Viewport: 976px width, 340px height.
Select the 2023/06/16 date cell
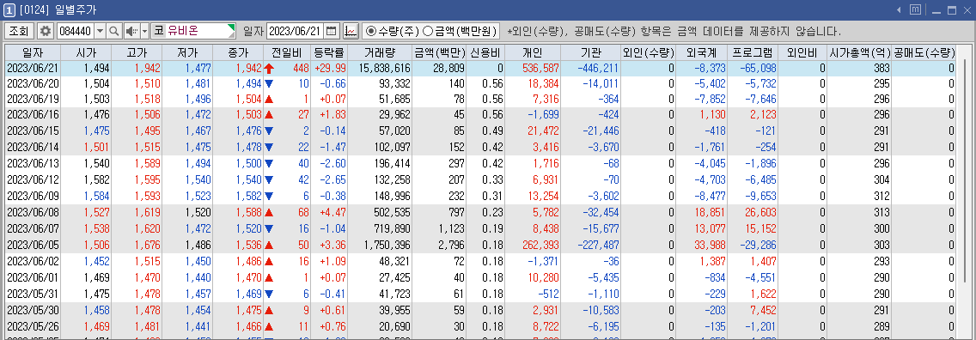pos(33,114)
